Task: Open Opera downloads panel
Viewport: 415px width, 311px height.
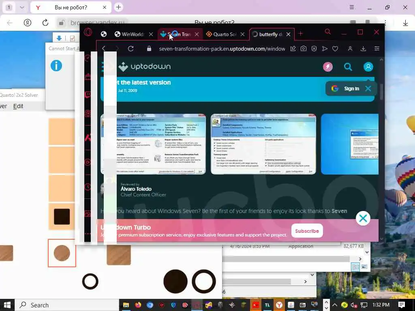Action: click(x=364, y=49)
